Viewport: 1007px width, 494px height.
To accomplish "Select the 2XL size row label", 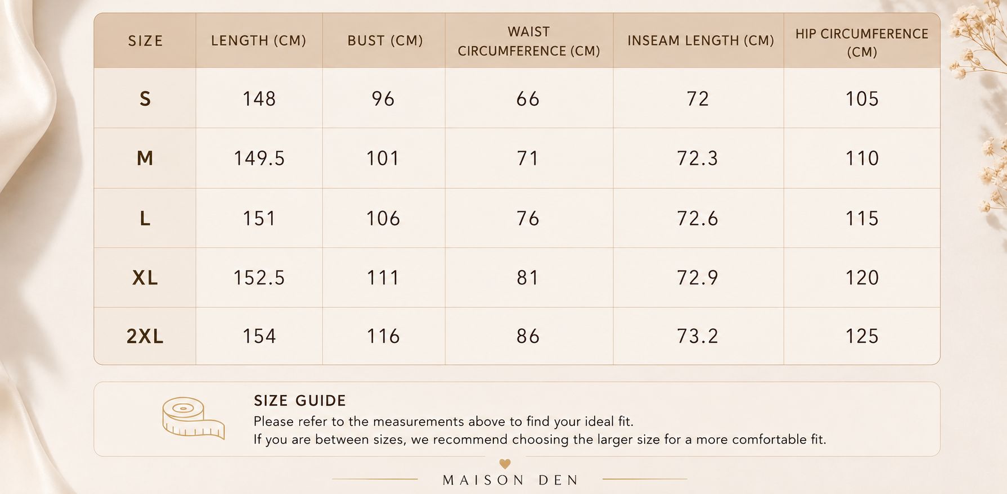I will coord(145,336).
